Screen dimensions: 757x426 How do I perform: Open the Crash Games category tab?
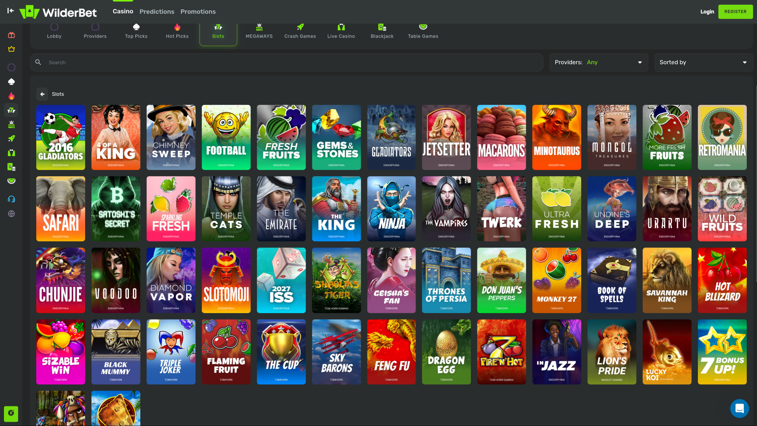(300, 32)
